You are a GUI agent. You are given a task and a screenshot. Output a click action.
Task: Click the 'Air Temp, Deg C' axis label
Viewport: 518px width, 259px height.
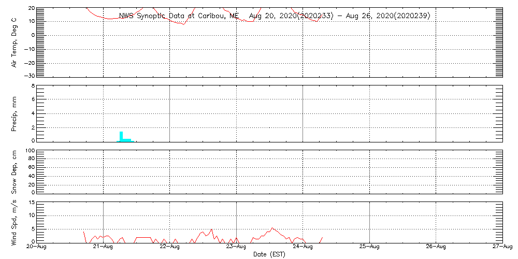tap(15, 42)
